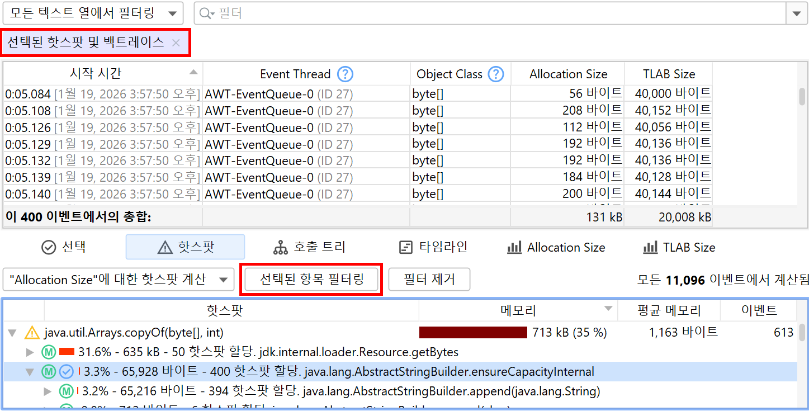Click blue checkmark icon on ensureCapacityInternal row
809x411 pixels.
click(67, 371)
